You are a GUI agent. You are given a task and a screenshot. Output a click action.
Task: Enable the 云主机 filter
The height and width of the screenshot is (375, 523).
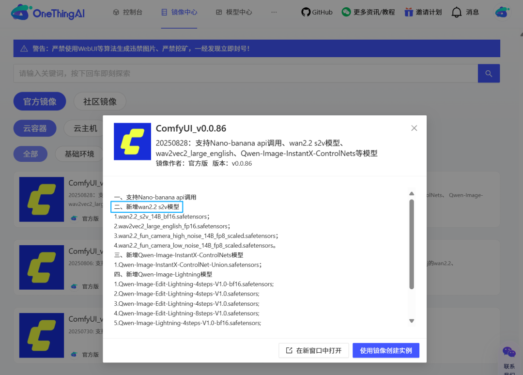(x=84, y=128)
